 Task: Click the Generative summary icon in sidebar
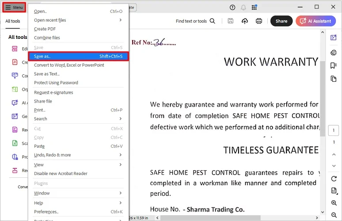tap(15, 116)
